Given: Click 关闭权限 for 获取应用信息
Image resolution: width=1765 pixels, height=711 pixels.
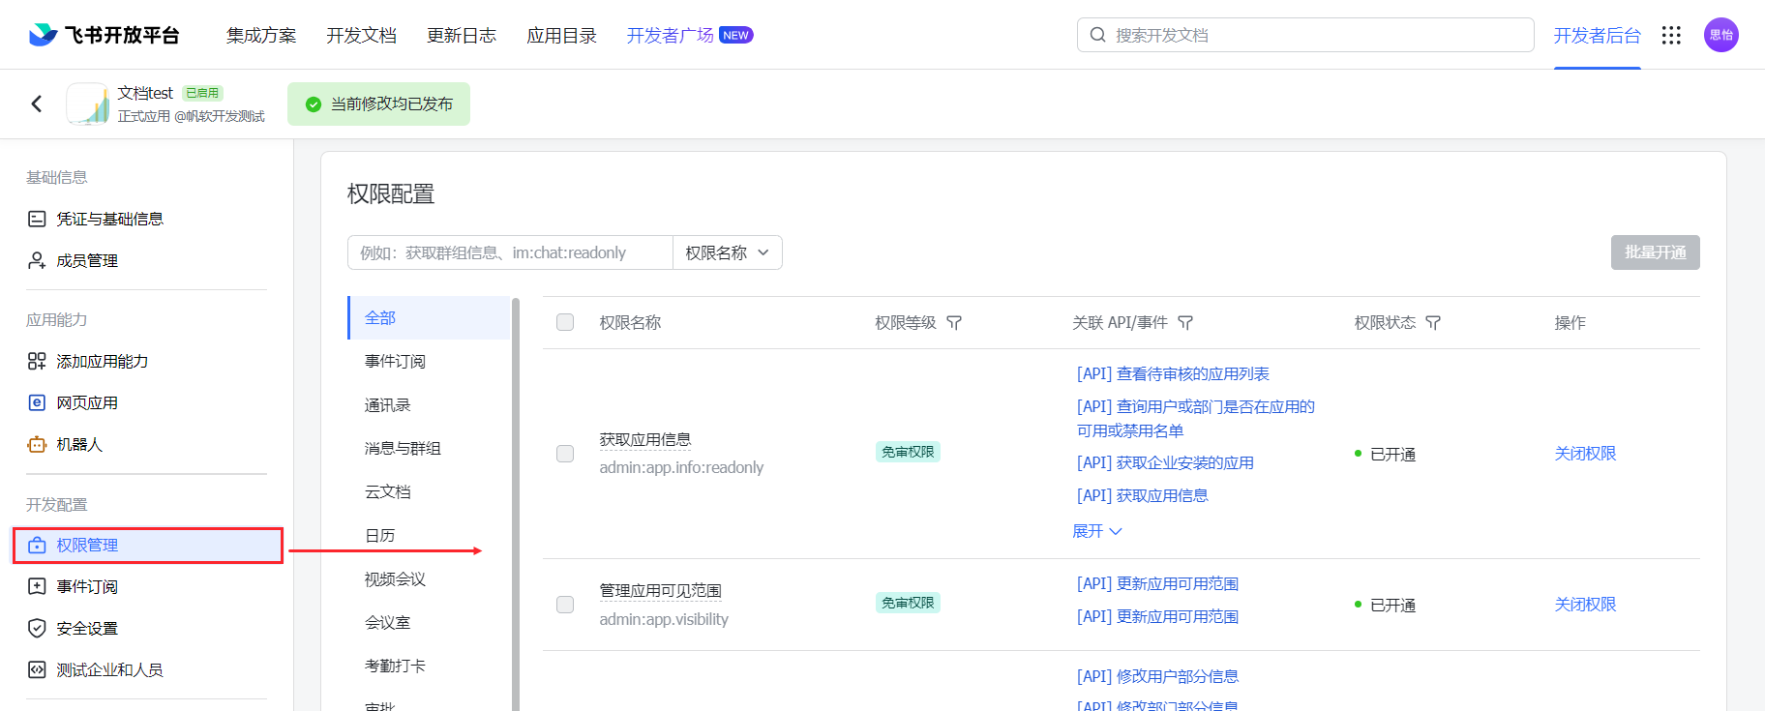Looking at the screenshot, I should coord(1585,454).
